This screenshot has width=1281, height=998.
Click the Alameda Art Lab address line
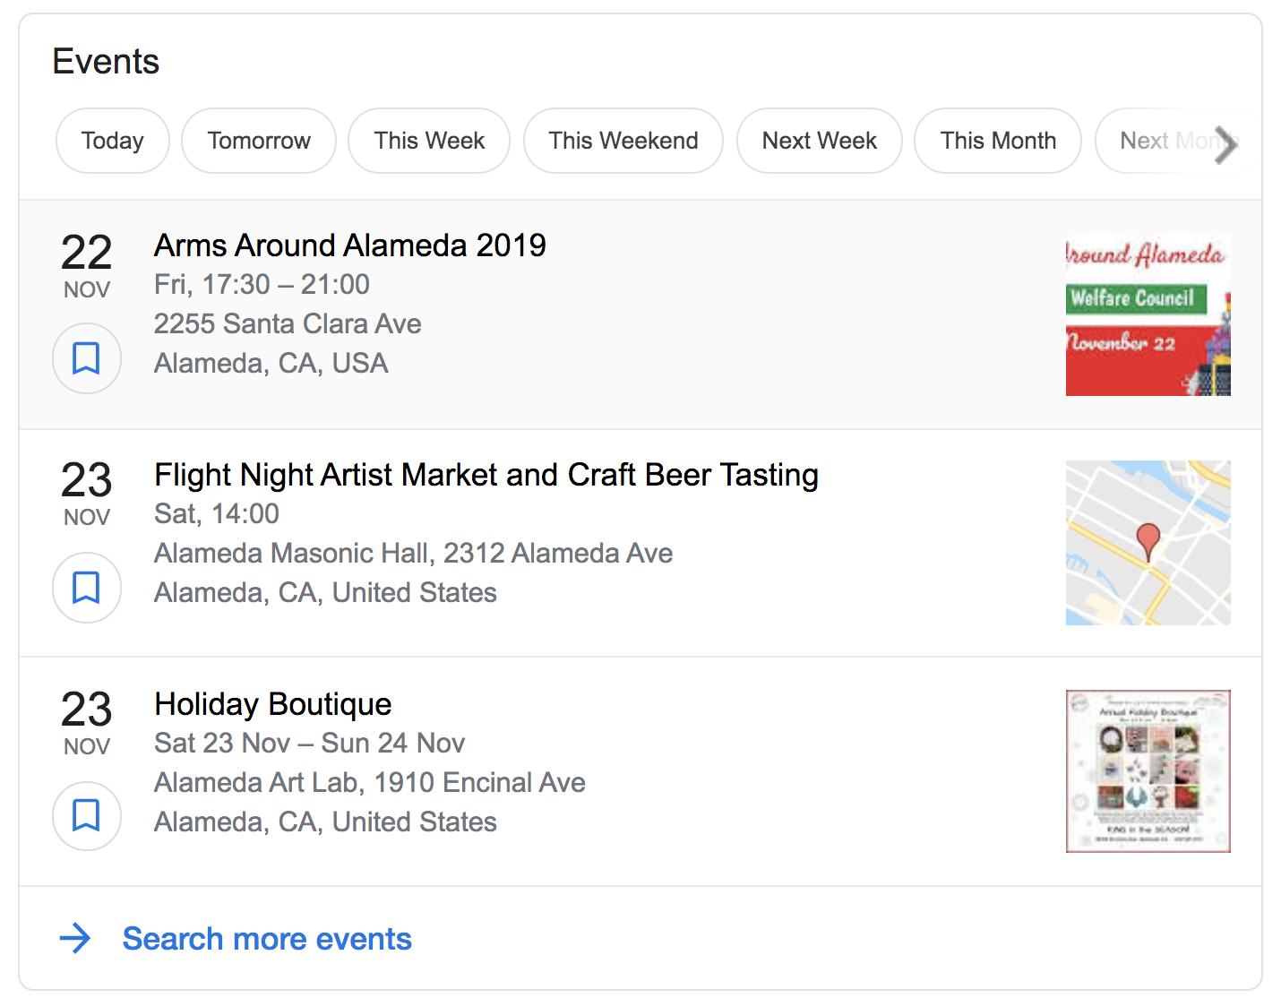369,782
